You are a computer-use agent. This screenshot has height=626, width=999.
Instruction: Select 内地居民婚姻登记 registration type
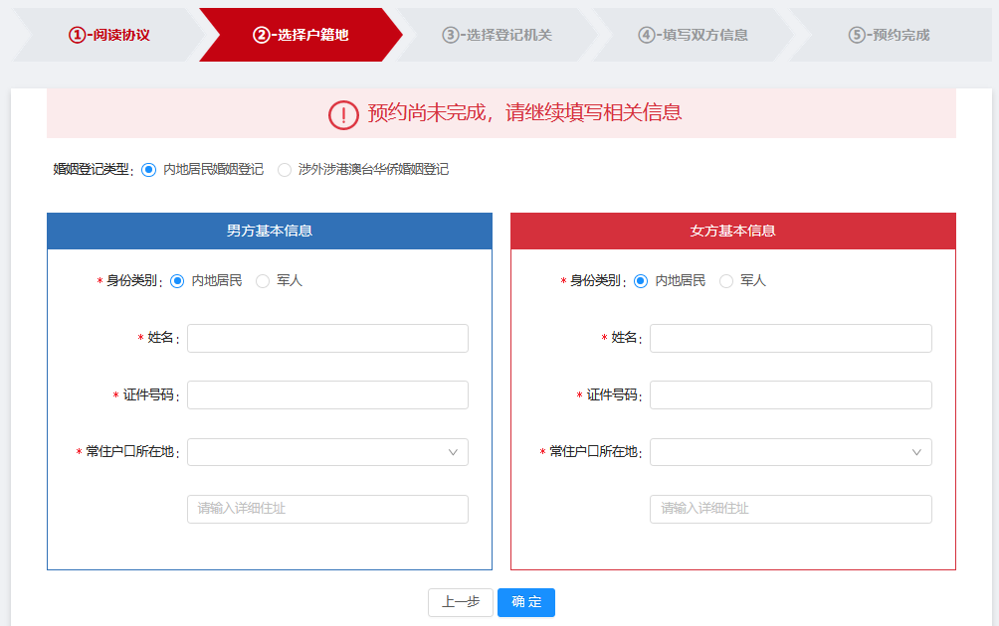149,169
